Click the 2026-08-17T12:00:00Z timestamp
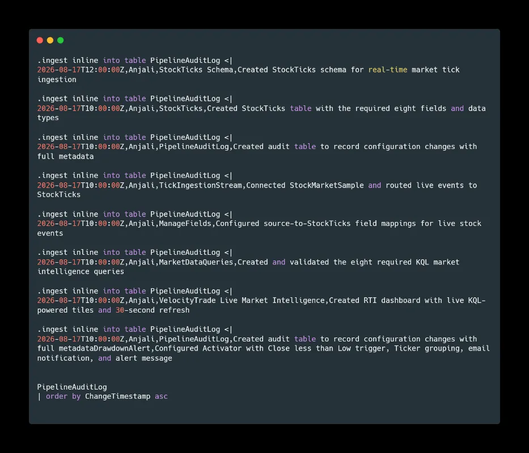The image size is (529, 453). [x=81, y=70]
